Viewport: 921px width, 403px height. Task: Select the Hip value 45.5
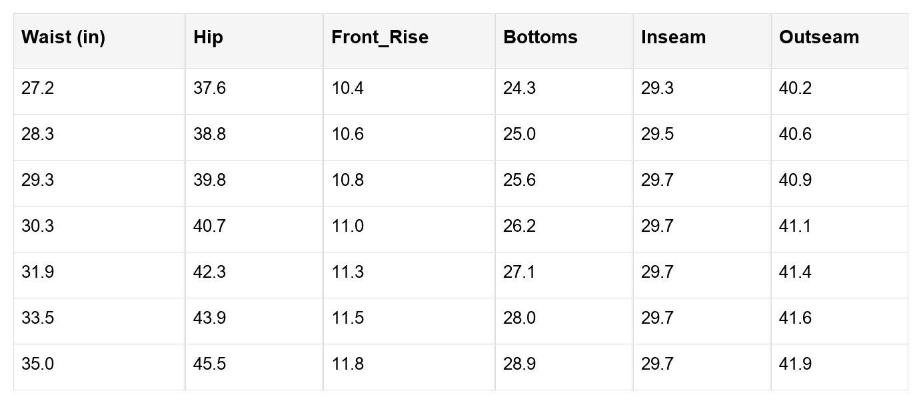coord(209,364)
